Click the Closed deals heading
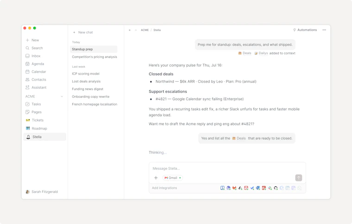The width and height of the screenshot is (352, 224). click(161, 74)
